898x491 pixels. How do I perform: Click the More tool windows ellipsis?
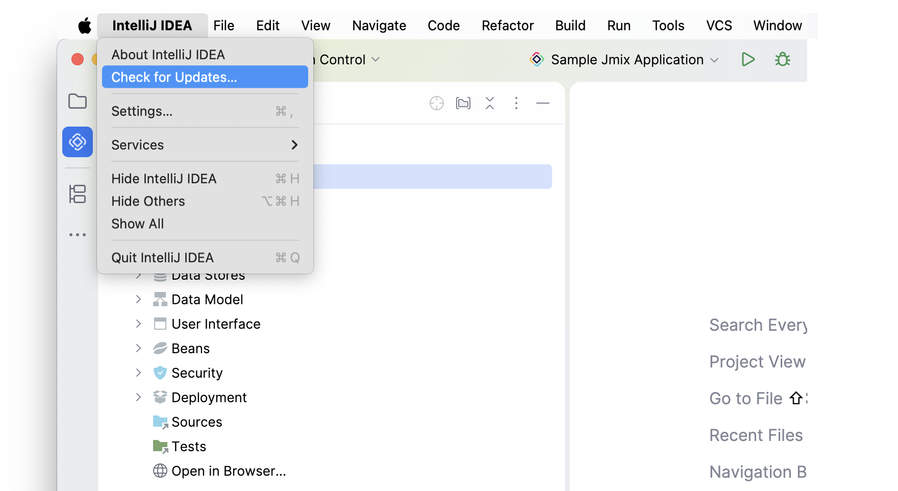click(78, 235)
